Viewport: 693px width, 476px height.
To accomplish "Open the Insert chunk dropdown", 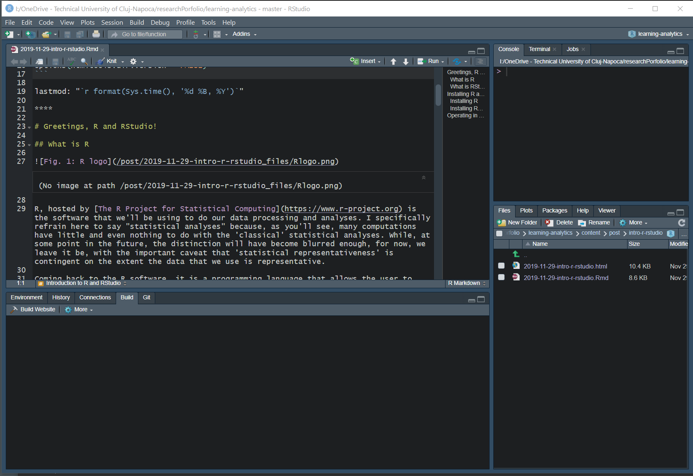I will [379, 62].
